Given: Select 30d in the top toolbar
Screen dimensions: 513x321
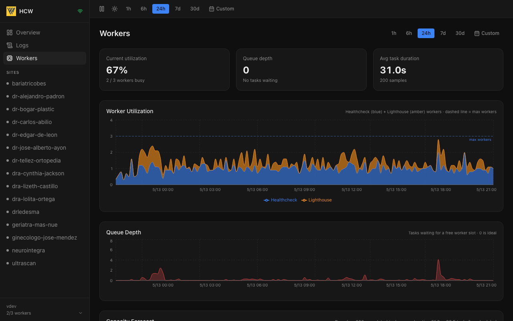Looking at the screenshot, I should click(195, 9).
